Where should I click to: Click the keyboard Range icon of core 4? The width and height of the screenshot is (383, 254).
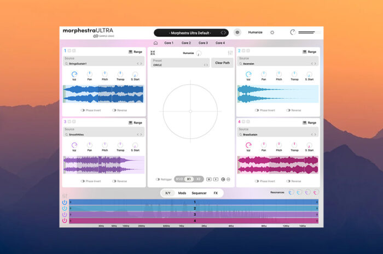point(305,122)
